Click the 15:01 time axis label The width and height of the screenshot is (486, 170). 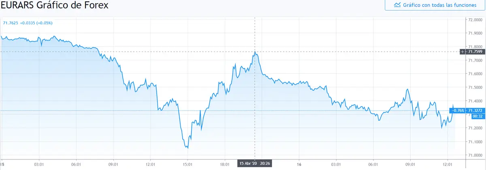188,164
